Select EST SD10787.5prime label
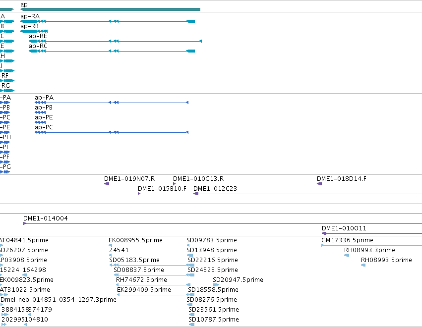This screenshot has height=327, width=422. pos(214,320)
